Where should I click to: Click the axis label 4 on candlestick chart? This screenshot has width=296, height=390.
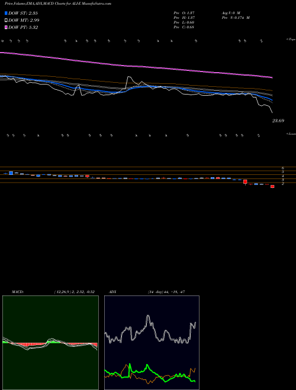pyautogui.click(x=283, y=176)
